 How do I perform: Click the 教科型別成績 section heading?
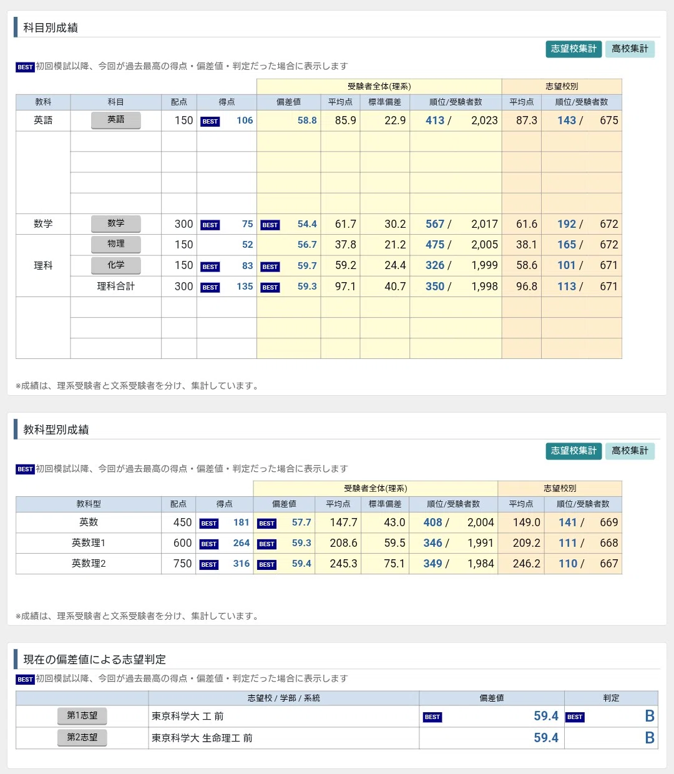[56, 429]
